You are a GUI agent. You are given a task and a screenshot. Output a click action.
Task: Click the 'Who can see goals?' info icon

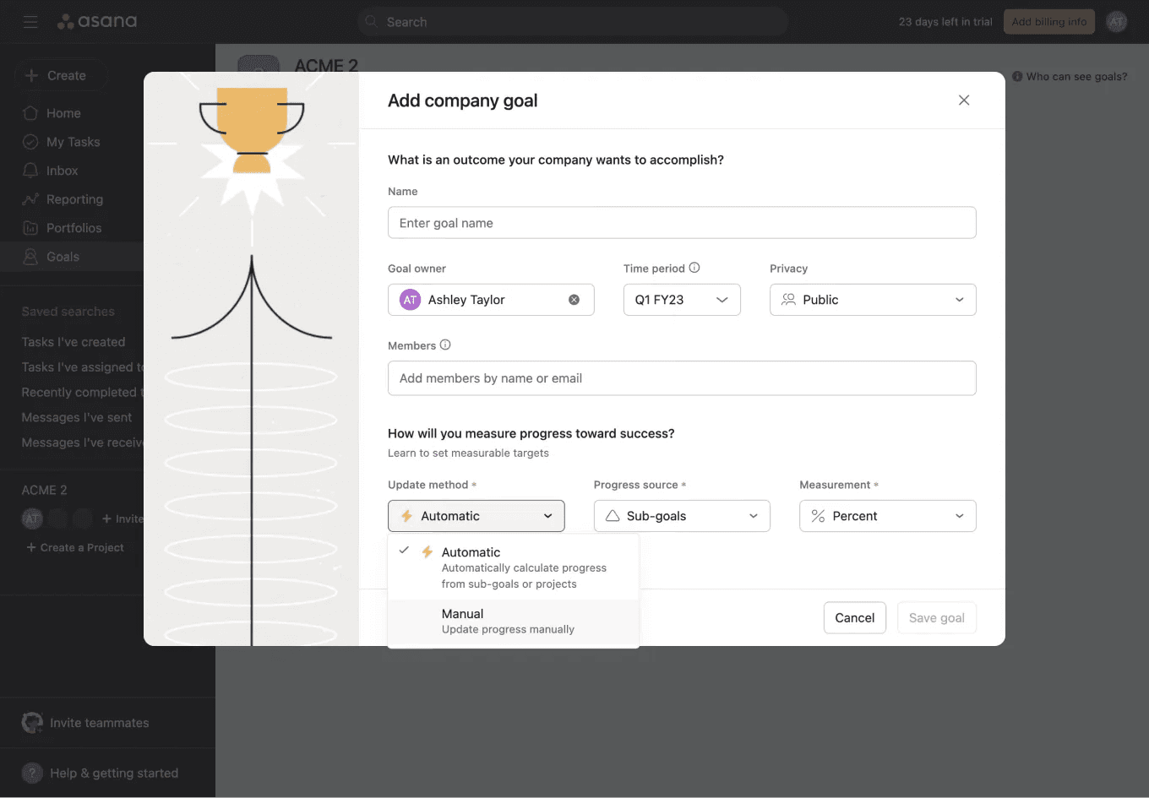coord(1016,76)
